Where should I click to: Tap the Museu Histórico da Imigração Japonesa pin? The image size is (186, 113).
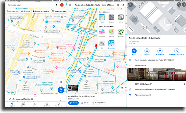tap(51, 88)
